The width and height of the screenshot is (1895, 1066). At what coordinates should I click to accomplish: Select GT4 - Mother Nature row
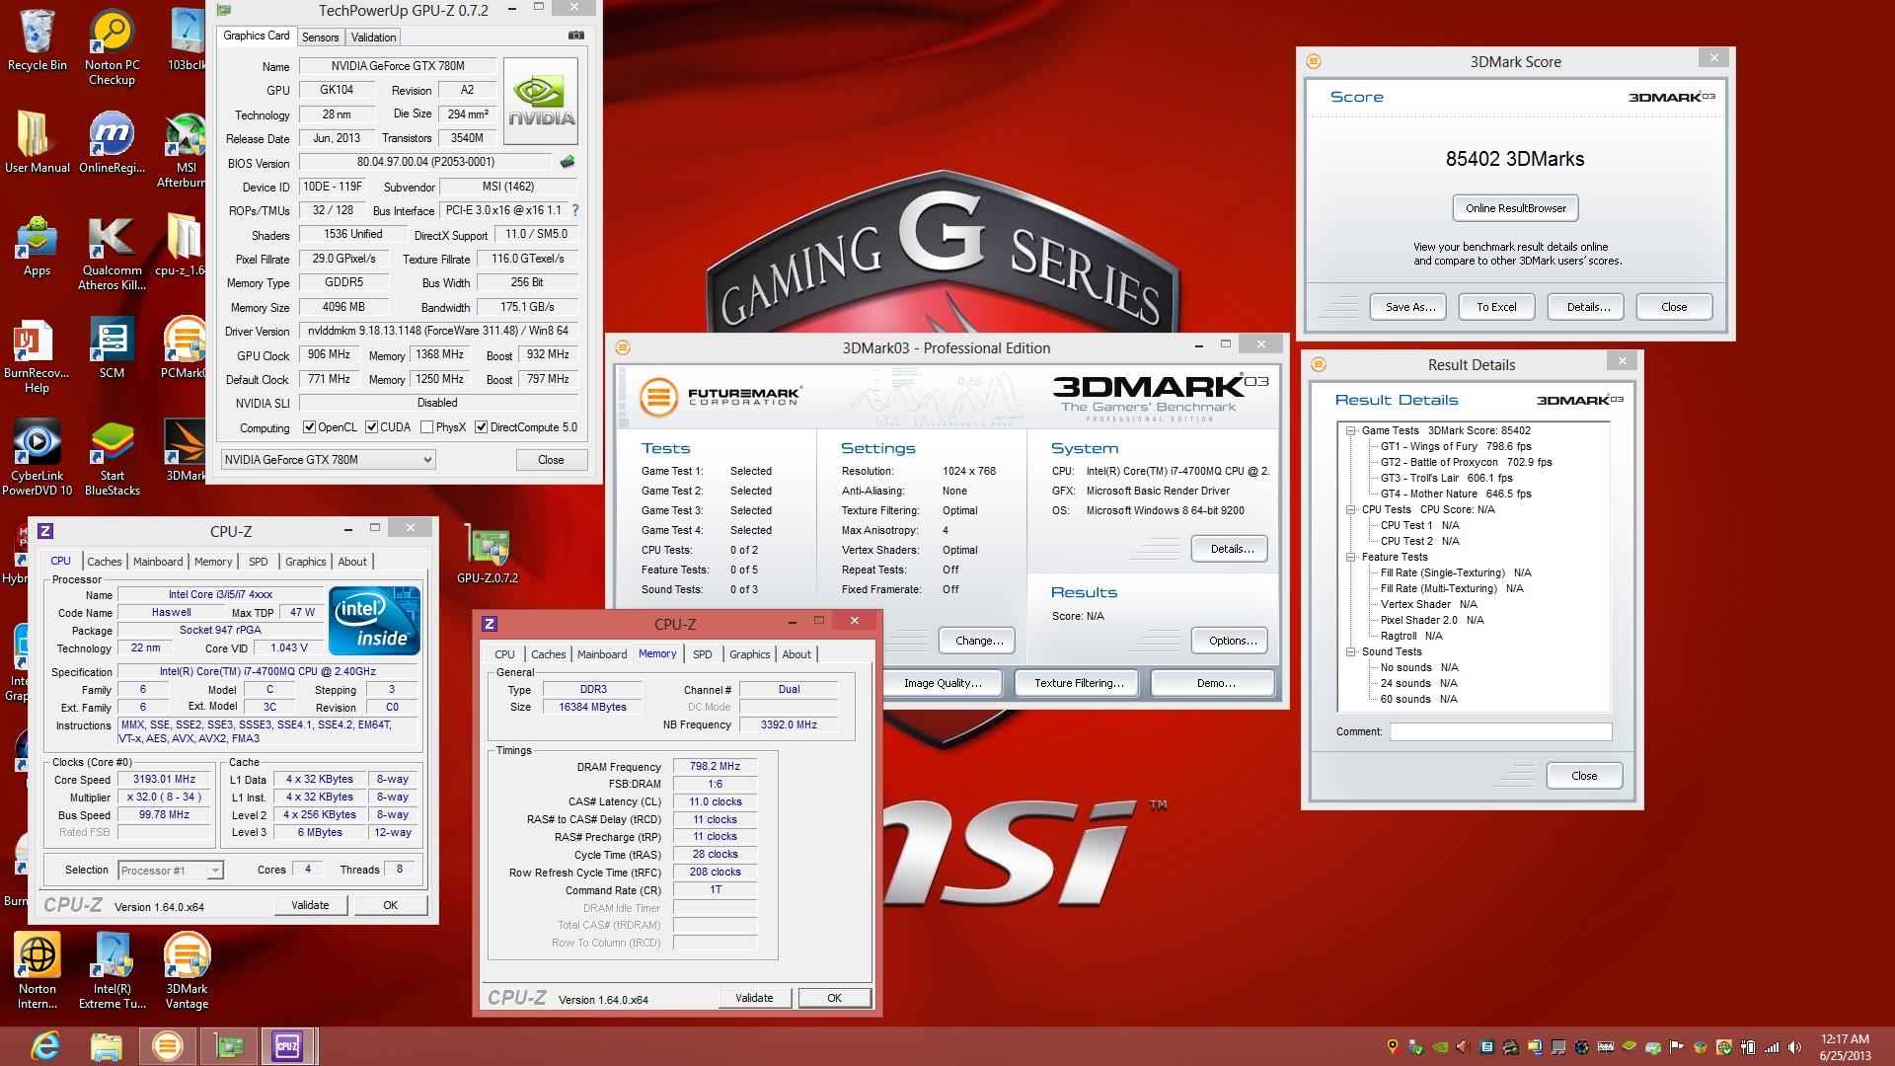1456,494
